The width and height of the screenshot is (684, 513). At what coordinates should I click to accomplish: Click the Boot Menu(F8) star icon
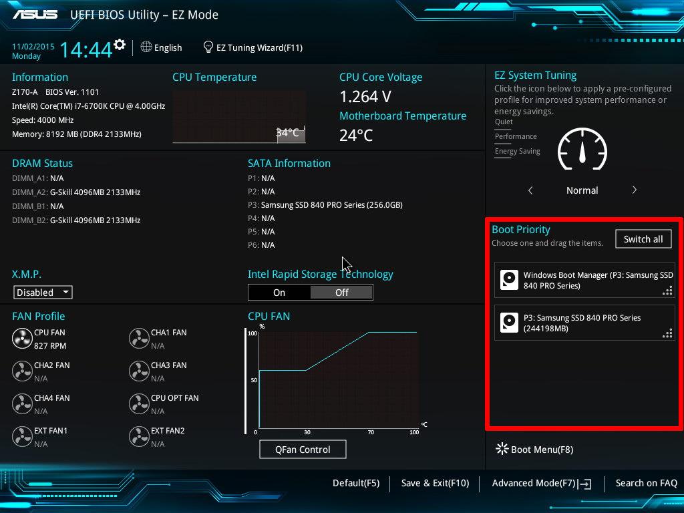(x=502, y=449)
